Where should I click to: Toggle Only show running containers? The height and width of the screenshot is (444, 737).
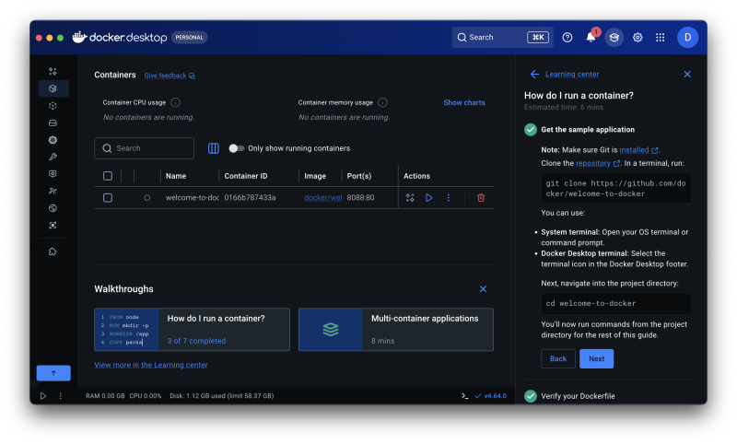(237, 148)
